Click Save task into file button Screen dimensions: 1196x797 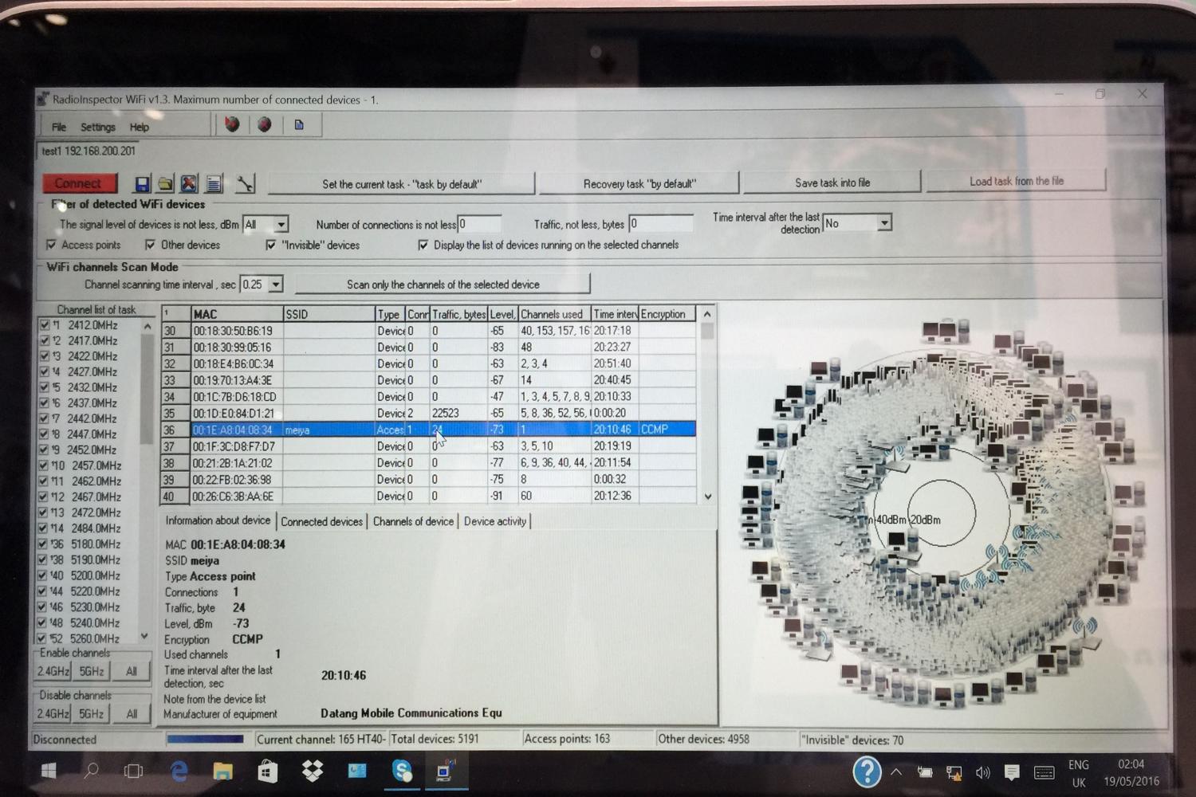tap(832, 183)
